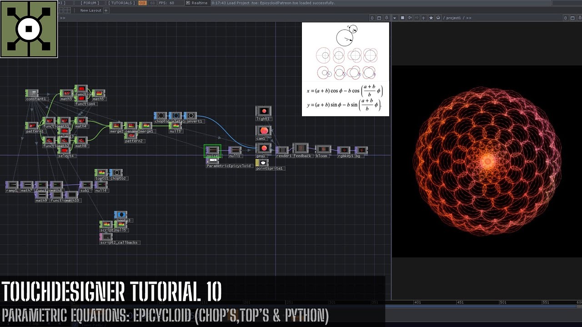Select the cam1 node
The image size is (582, 327).
tap(264, 131)
